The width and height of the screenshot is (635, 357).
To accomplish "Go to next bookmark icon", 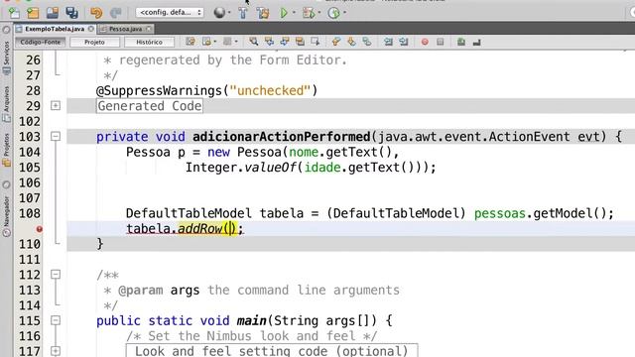I will pos(351,42).
